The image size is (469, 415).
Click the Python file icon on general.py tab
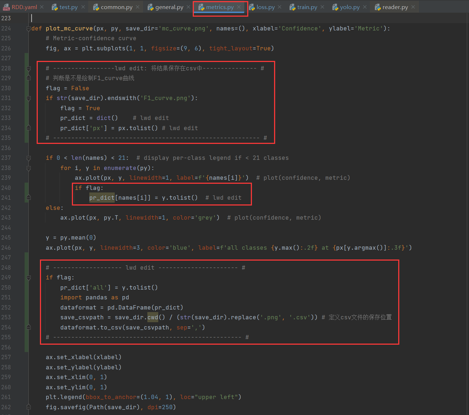tap(151, 7)
